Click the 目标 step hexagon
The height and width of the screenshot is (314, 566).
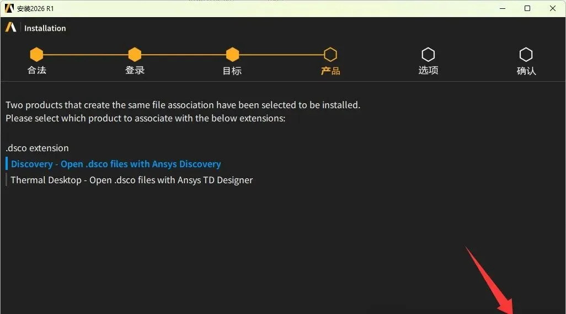[232, 55]
